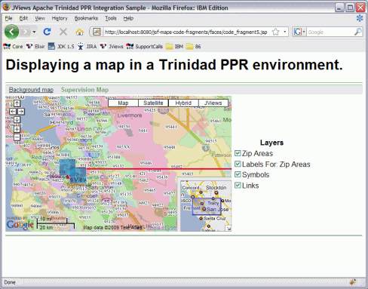Focus the Google search input field

coord(330,32)
